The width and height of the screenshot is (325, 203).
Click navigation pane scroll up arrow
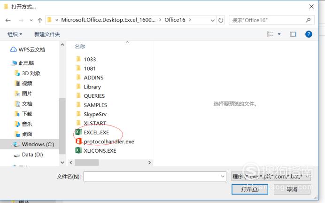62,45
